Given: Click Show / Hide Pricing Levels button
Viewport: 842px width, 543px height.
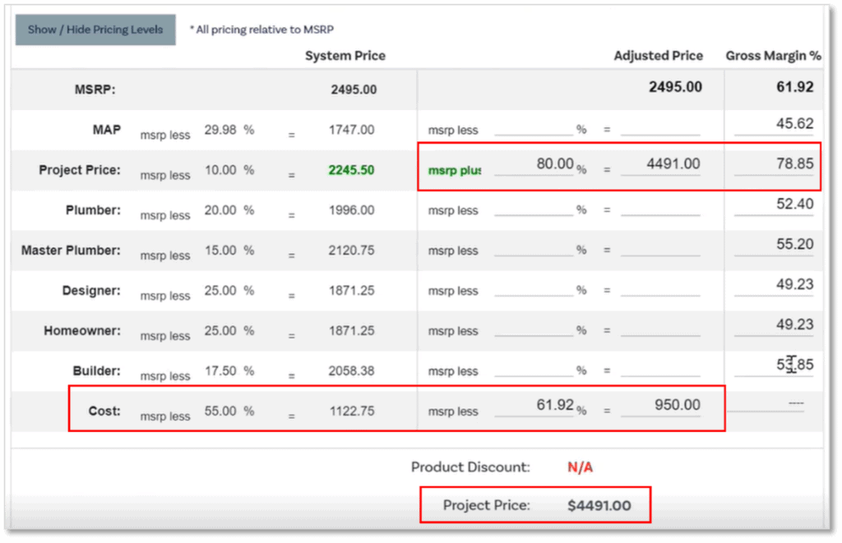Looking at the screenshot, I should pyautogui.click(x=95, y=30).
